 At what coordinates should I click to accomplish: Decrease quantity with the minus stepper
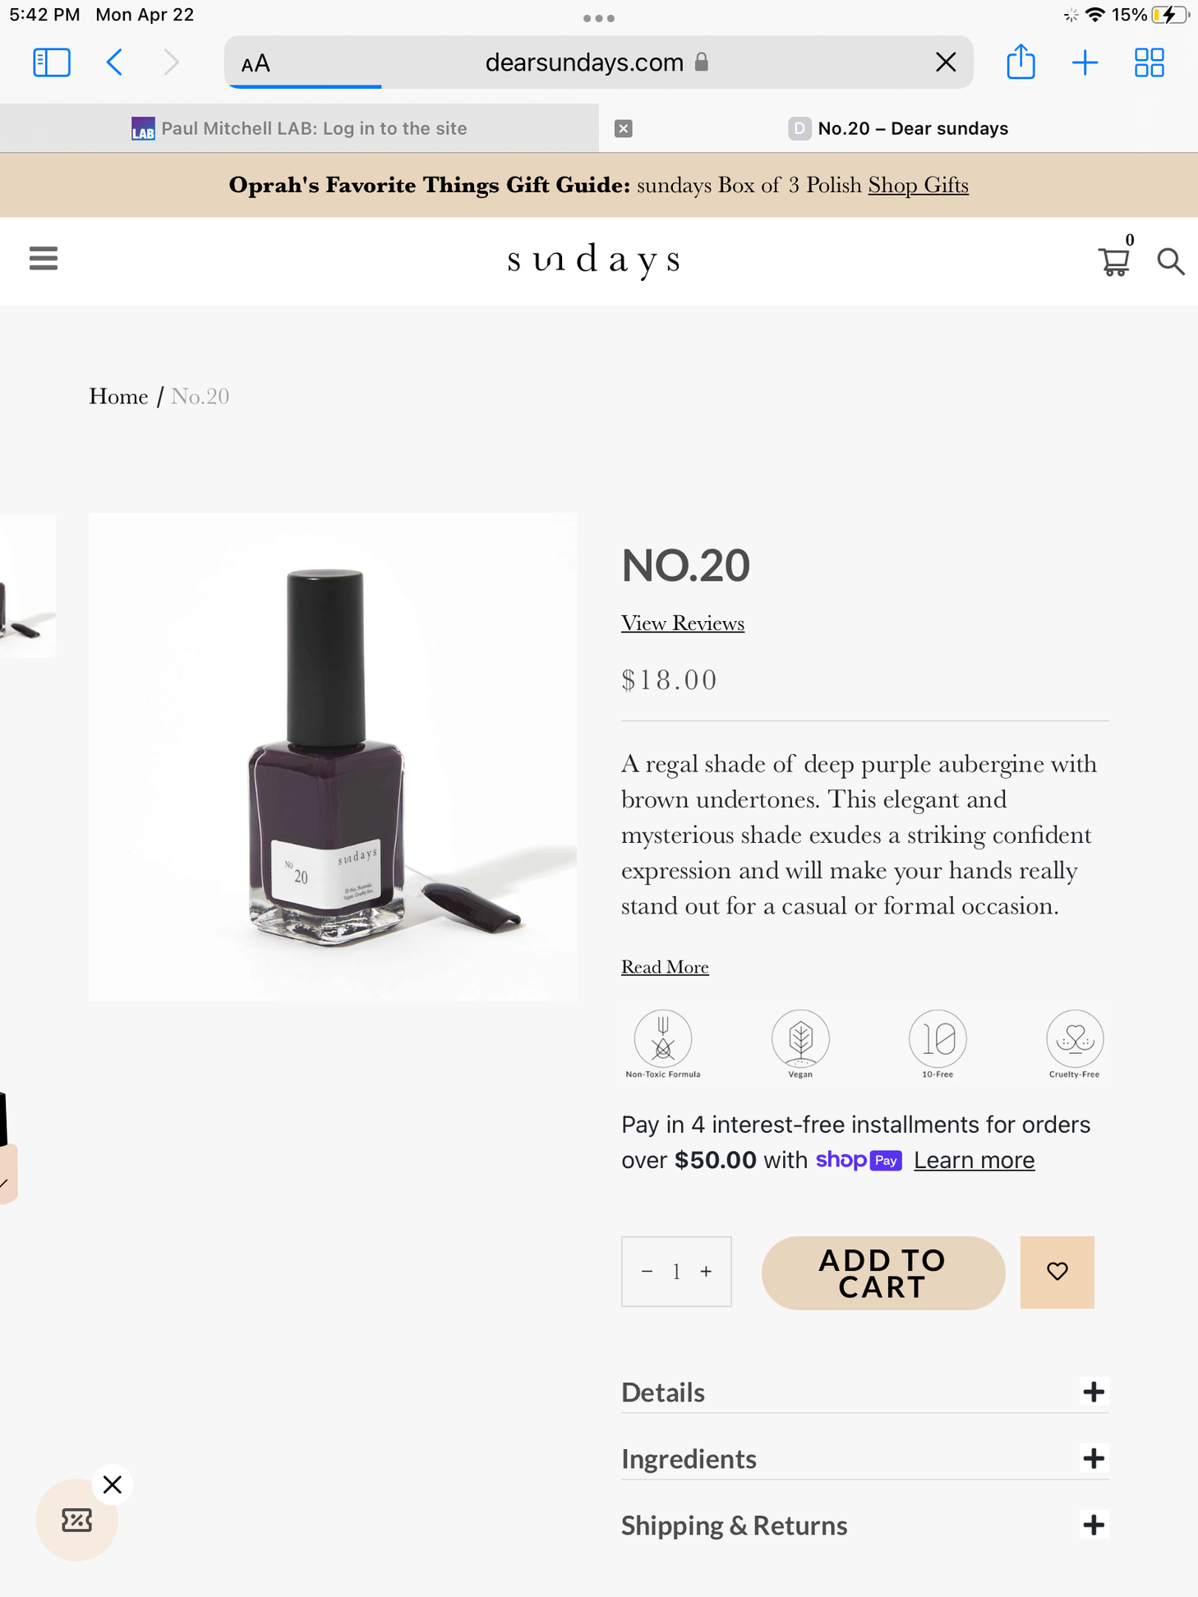(x=647, y=1272)
